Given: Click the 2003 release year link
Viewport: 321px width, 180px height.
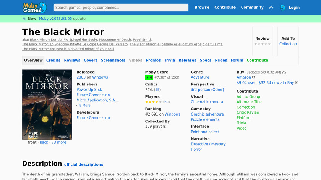Looking at the screenshot, I should [81, 77].
